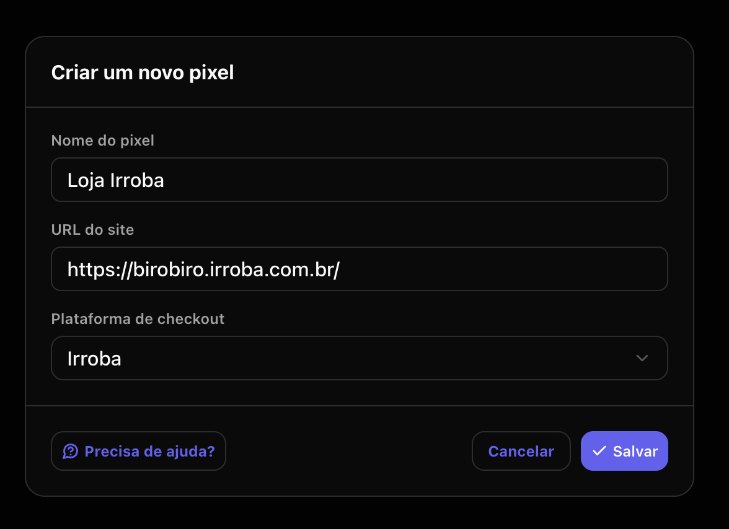Focus the URL do site input field
The width and height of the screenshot is (729, 529).
coord(360,269)
